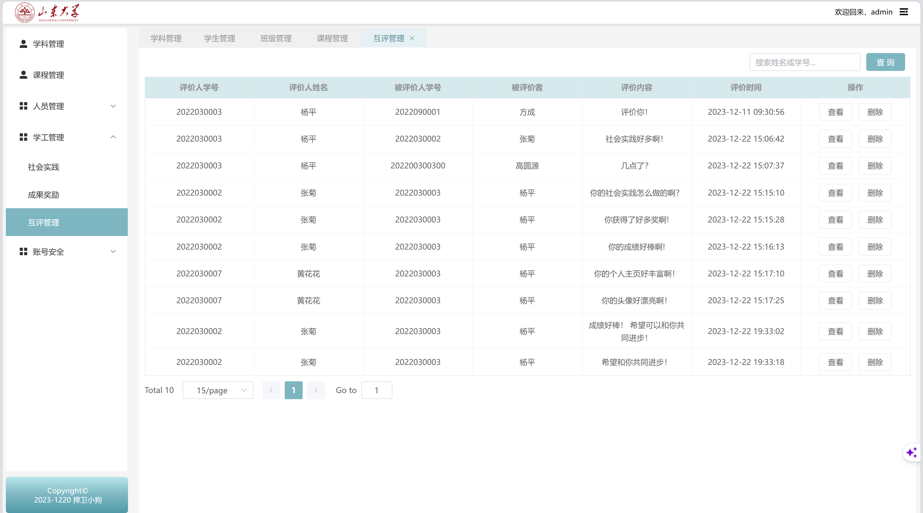This screenshot has width=923, height=513.
Task: Switch to the 学生管理 tab
Action: tap(220, 38)
